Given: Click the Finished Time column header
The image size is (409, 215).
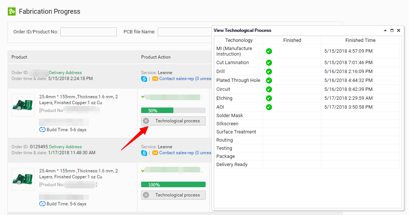Looking at the screenshot, I should point(360,40).
